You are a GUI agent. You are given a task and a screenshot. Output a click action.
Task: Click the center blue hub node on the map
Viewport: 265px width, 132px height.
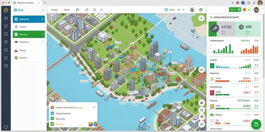[133, 70]
